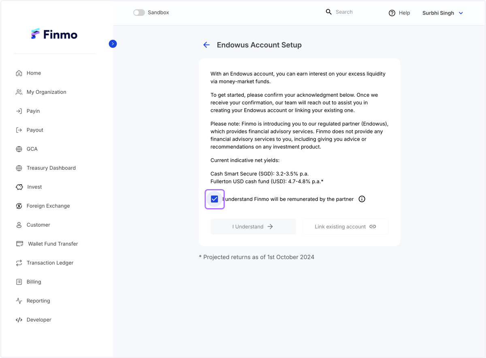Click the Current indicative net yields text
Image resolution: width=486 pixels, height=358 pixels.
click(245, 160)
